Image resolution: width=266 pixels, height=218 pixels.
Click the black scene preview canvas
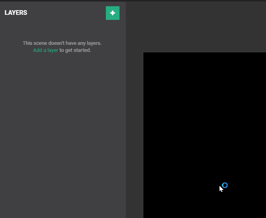coord(205,135)
